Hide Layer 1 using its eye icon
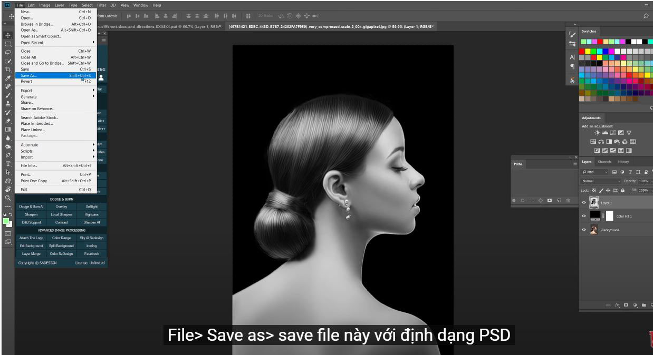This screenshot has width=653, height=355. click(584, 203)
